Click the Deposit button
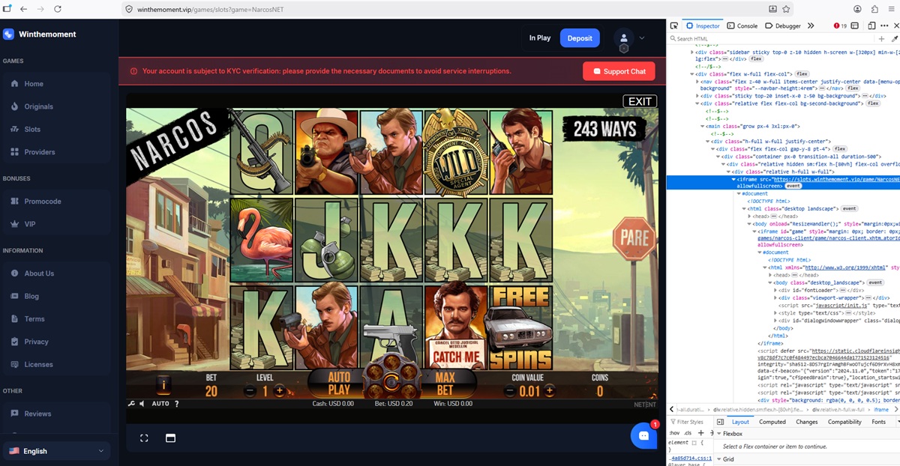The image size is (900, 466). coord(580,38)
